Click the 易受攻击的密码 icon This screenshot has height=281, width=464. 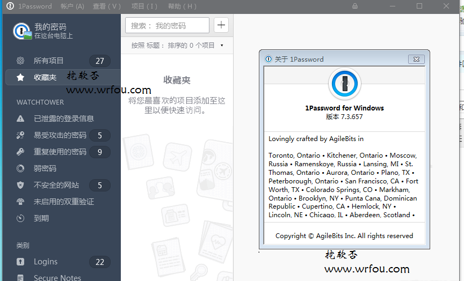(20, 135)
